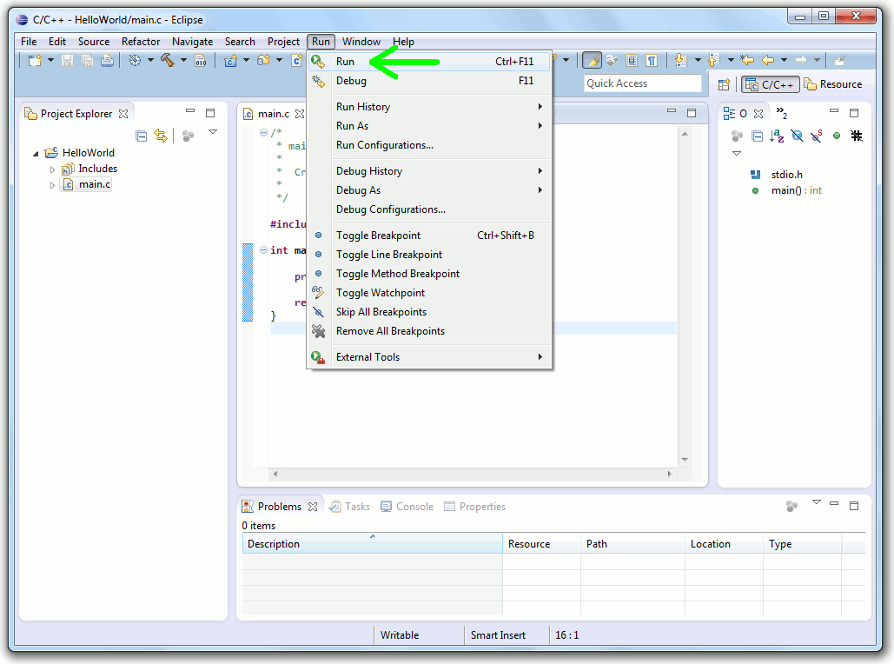894x664 pixels.
Task: Expand the main.c tree node
Action: [x=52, y=185]
